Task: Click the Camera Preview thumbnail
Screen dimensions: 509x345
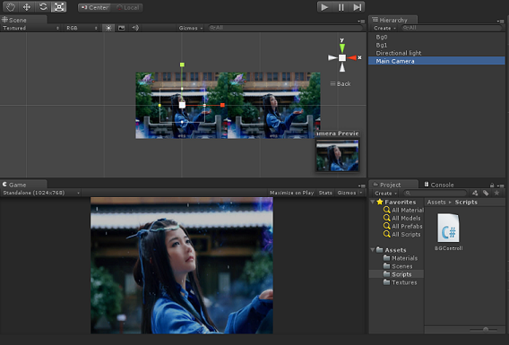Action: tap(338, 155)
